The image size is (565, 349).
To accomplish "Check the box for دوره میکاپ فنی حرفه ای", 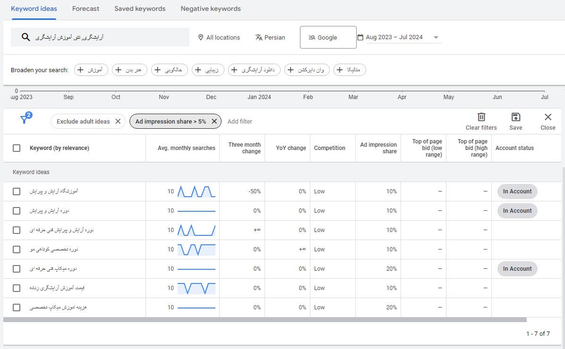I will [x=17, y=269].
